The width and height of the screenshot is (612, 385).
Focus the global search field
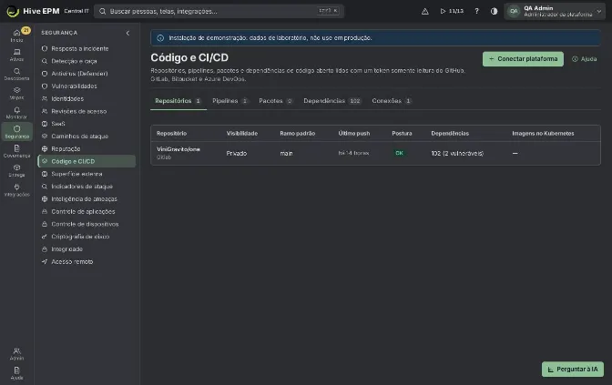pos(219,11)
